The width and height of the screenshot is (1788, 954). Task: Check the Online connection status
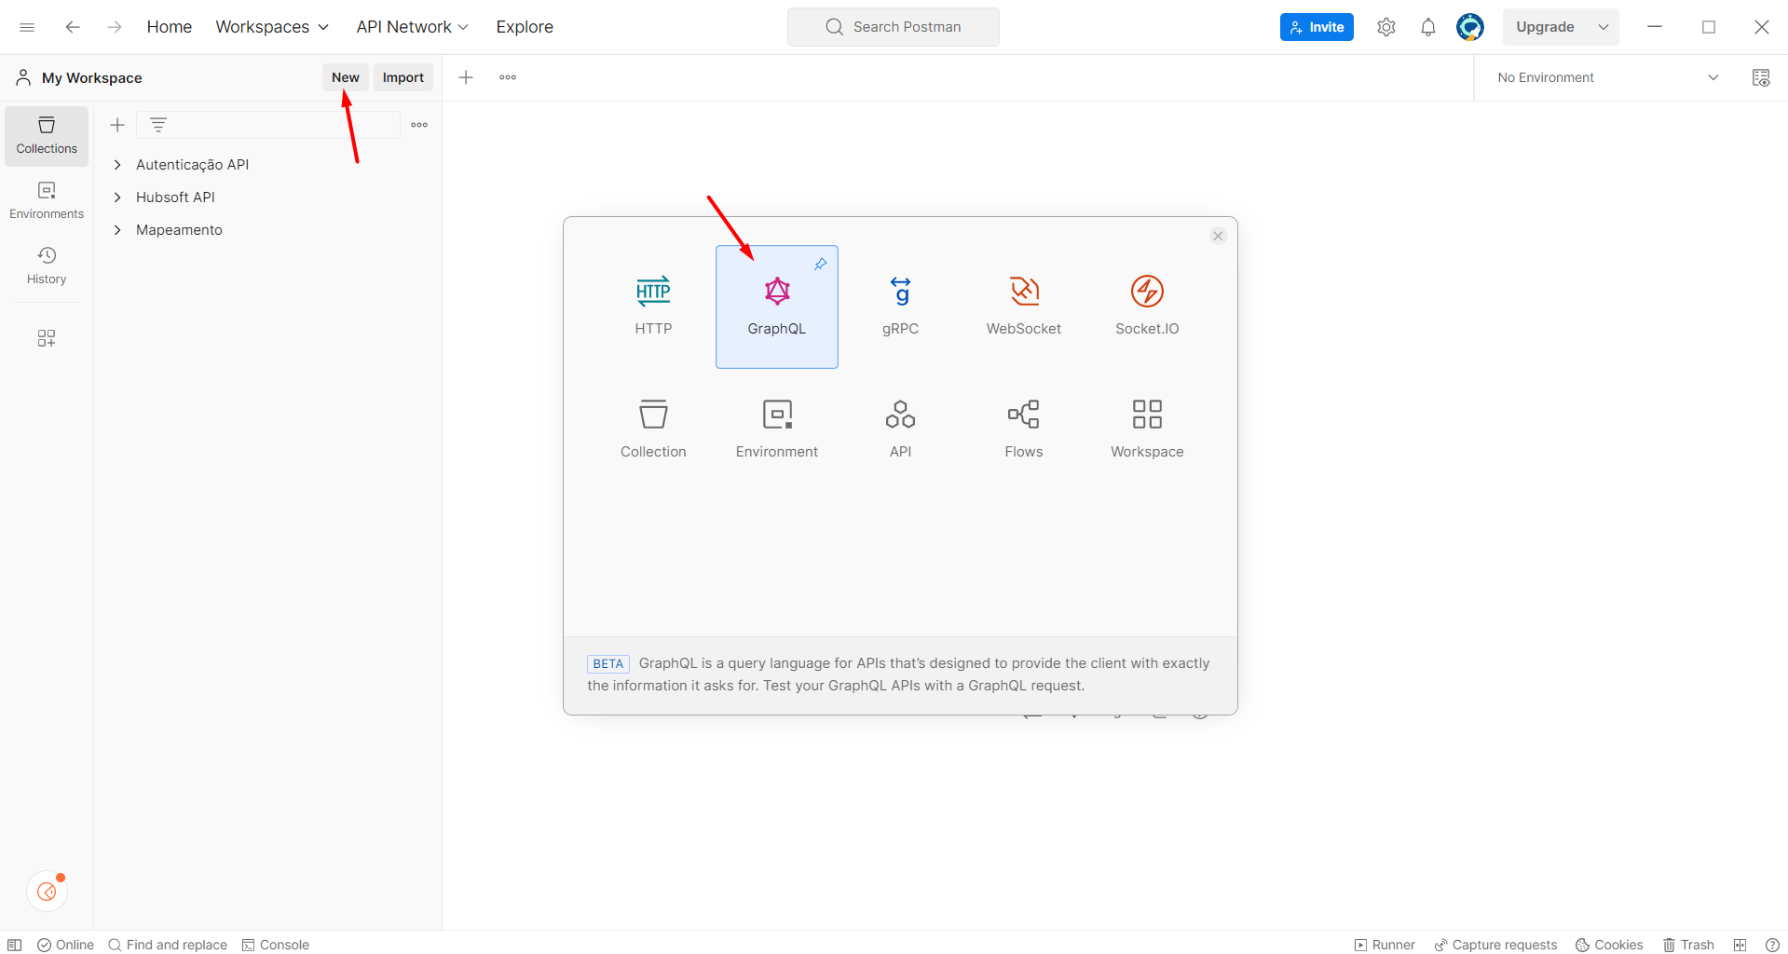click(x=65, y=945)
